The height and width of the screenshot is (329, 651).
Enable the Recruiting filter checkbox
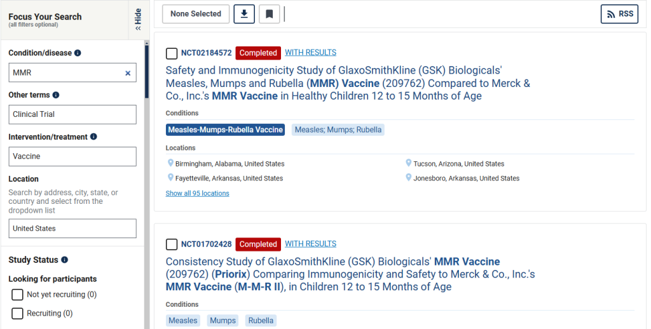[17, 313]
